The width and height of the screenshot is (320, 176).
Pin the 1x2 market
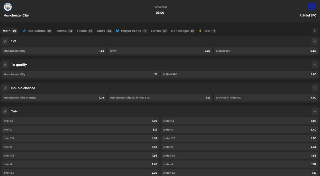pyautogui.click(x=5, y=41)
